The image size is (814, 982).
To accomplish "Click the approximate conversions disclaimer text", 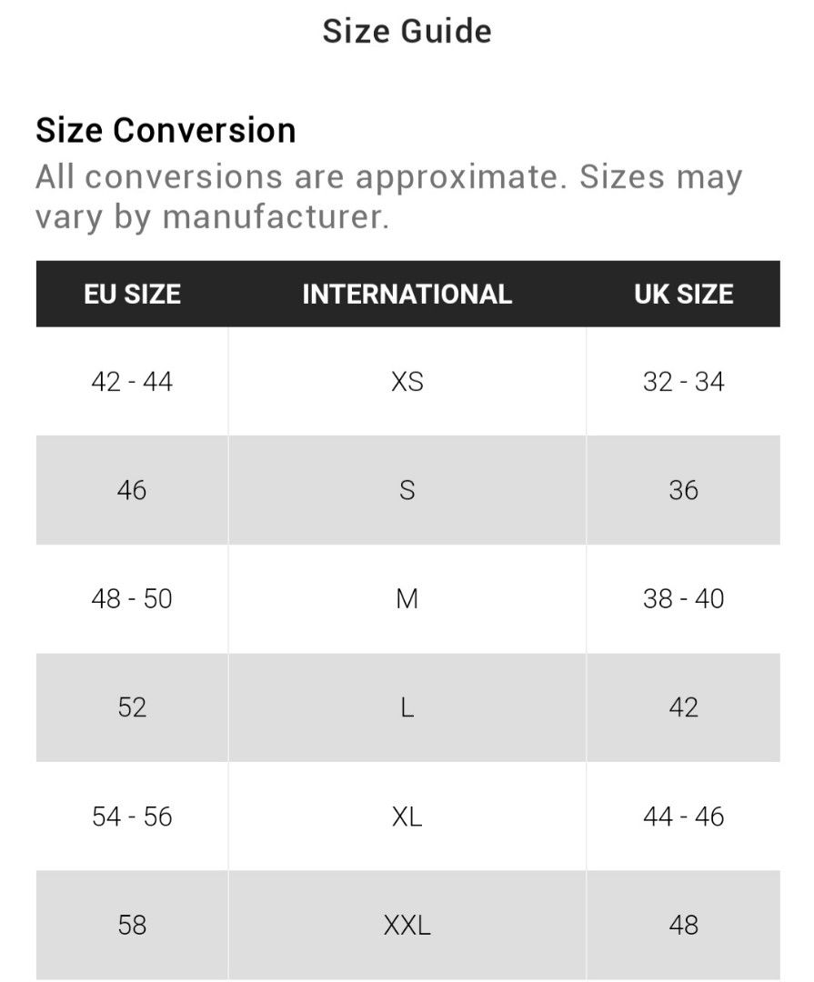I will (x=388, y=196).
